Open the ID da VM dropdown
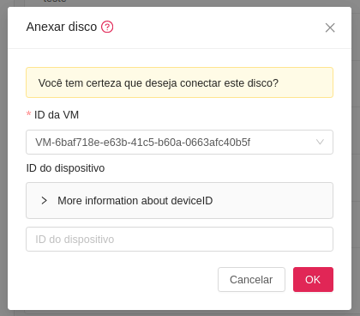 click(x=179, y=143)
